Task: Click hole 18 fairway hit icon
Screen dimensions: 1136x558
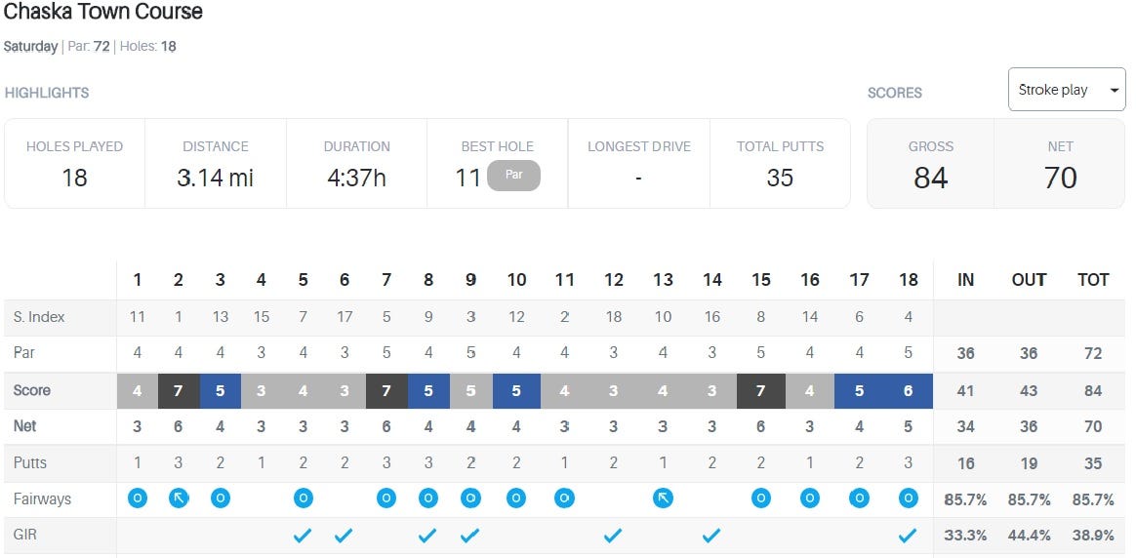Action: [909, 498]
